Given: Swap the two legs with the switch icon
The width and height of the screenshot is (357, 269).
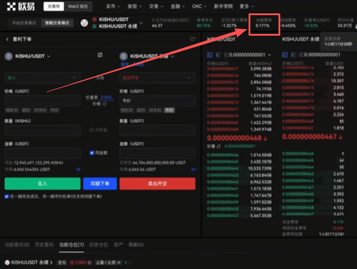Looking at the screenshot, I should tap(100, 55).
